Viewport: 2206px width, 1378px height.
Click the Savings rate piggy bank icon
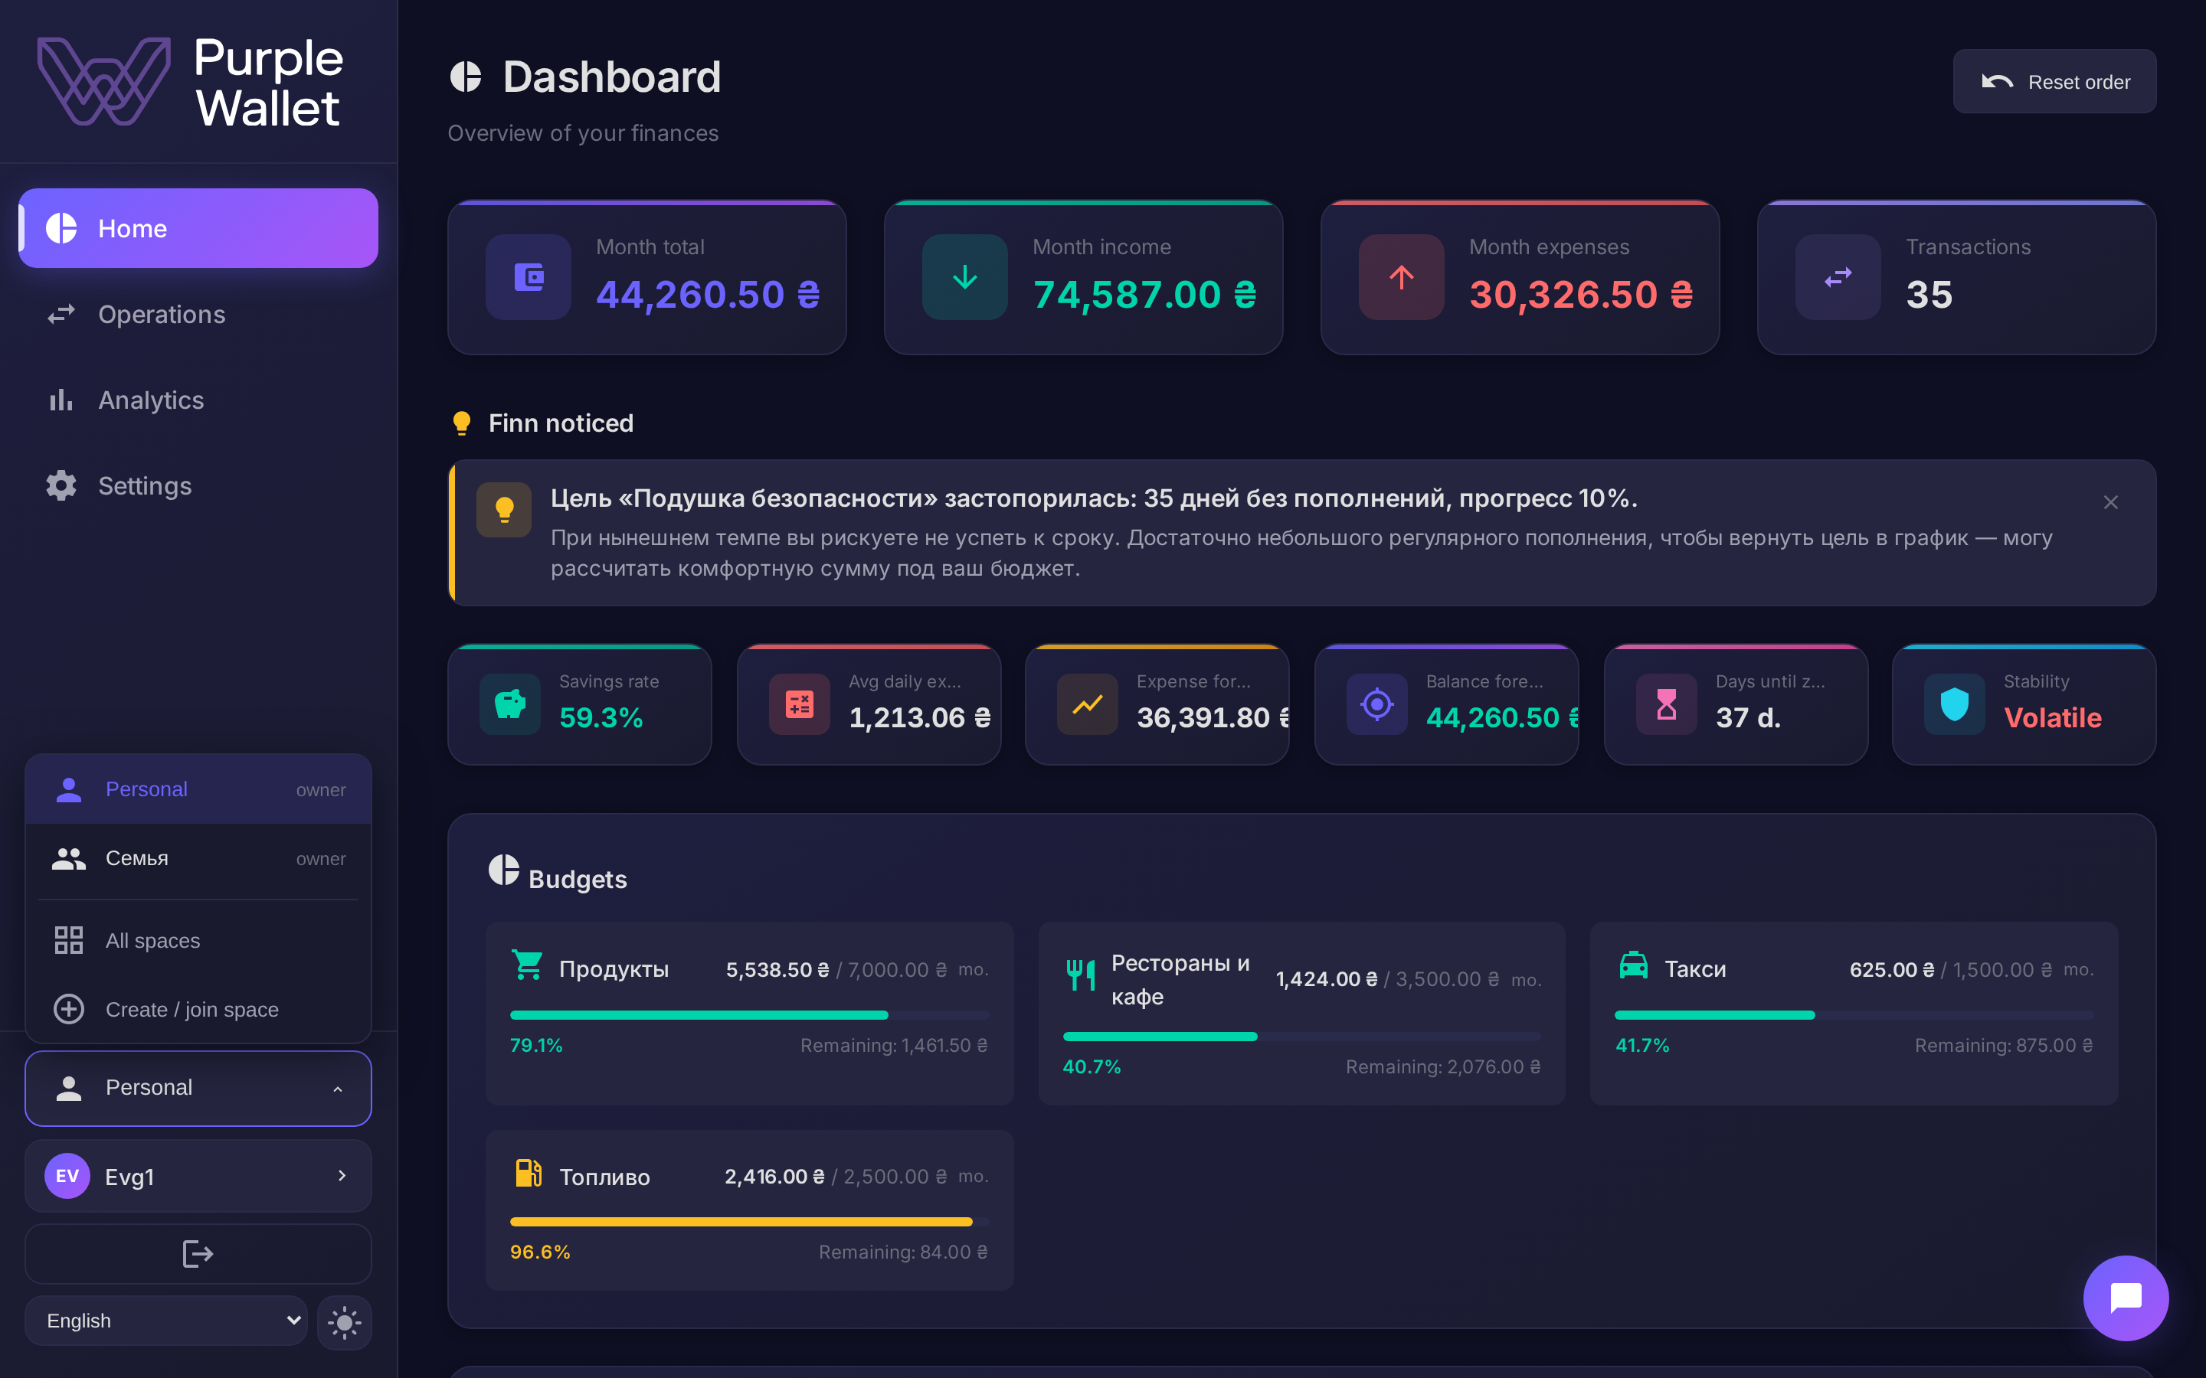coord(510,704)
